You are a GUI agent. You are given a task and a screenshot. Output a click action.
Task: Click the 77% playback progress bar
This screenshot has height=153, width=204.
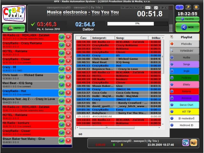click(x=137, y=24)
